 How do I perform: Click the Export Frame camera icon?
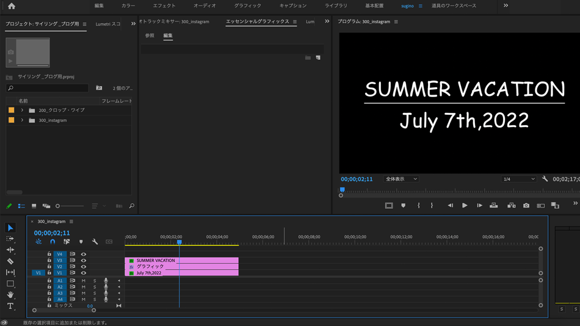coord(526,206)
